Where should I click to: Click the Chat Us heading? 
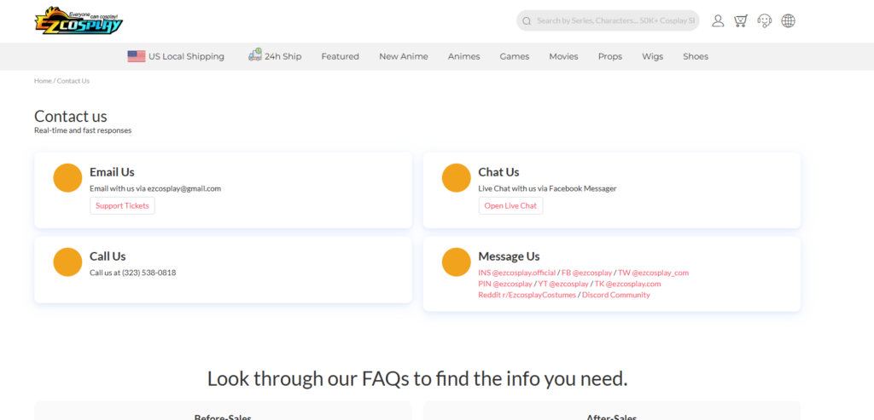coord(498,172)
